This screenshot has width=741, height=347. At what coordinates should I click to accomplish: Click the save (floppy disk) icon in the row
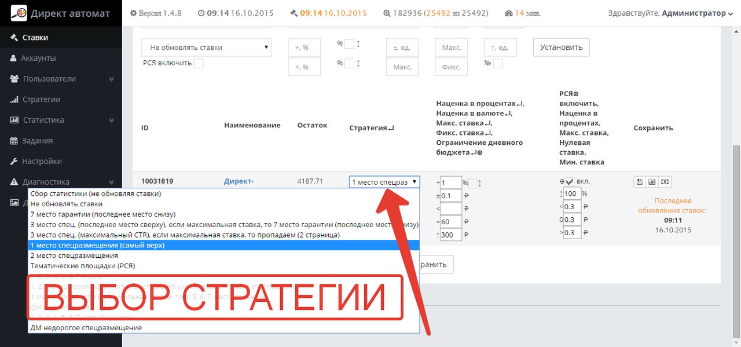(639, 182)
